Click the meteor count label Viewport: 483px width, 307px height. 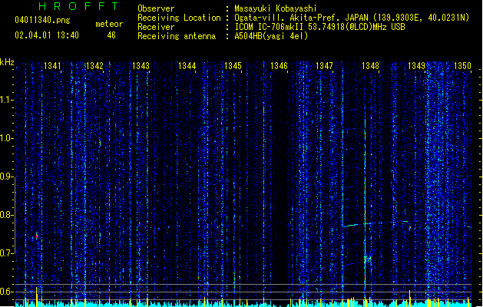pos(109,24)
